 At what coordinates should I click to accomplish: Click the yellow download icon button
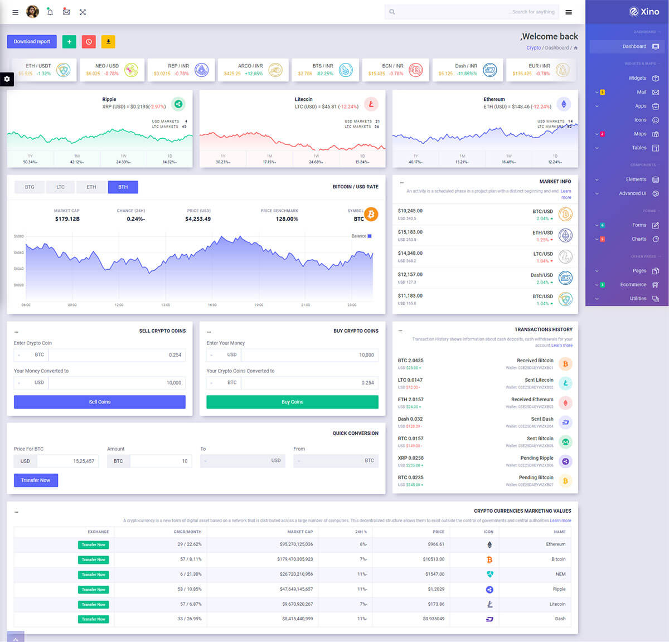[108, 42]
